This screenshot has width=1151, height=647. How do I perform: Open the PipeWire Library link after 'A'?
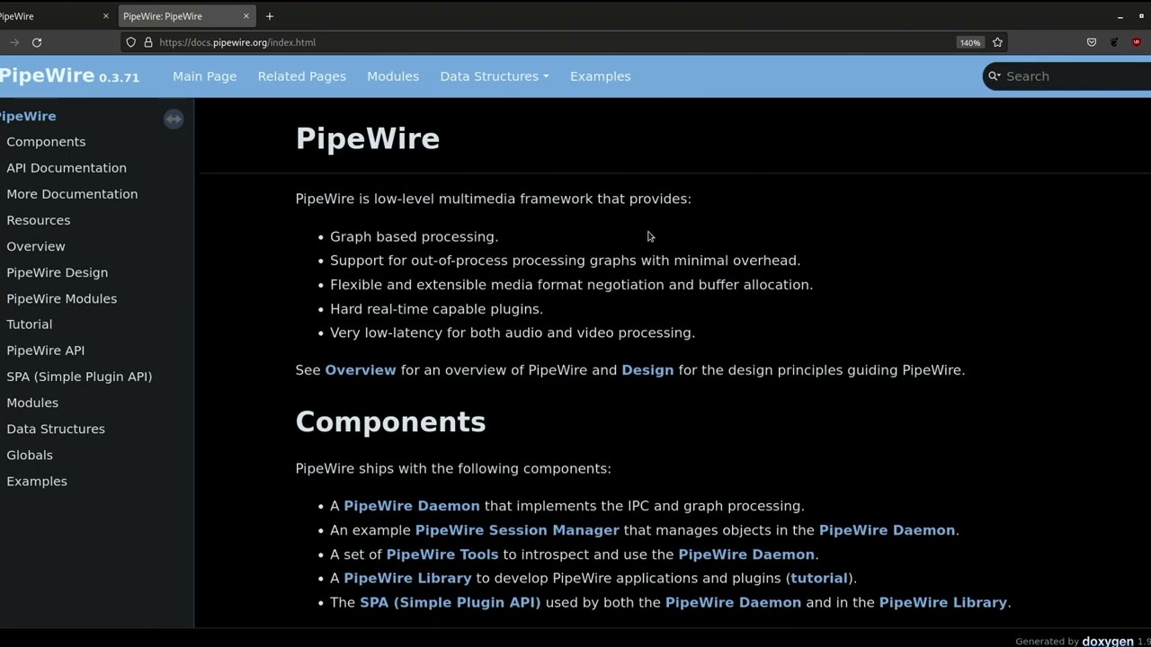tap(407, 578)
